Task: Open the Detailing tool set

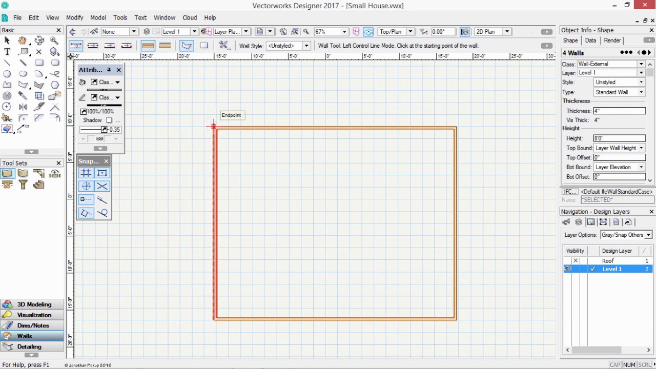Action: click(32, 347)
